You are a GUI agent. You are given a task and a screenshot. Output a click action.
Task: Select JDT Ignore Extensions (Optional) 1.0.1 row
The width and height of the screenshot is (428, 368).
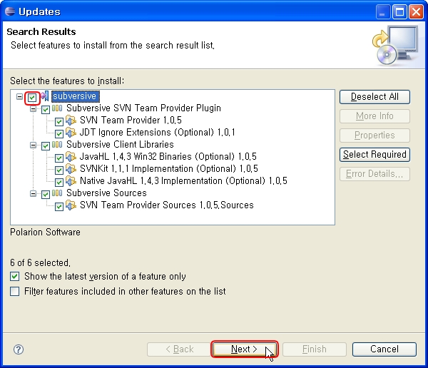pyautogui.click(x=157, y=133)
